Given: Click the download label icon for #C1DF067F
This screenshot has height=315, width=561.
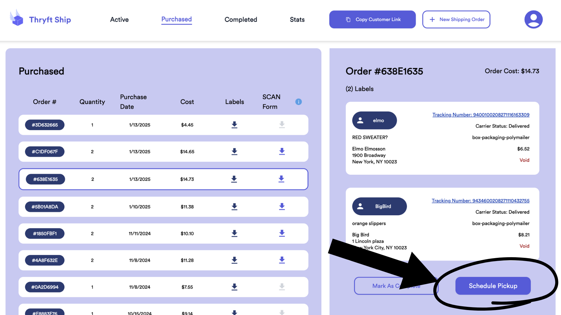Looking at the screenshot, I should tap(234, 152).
